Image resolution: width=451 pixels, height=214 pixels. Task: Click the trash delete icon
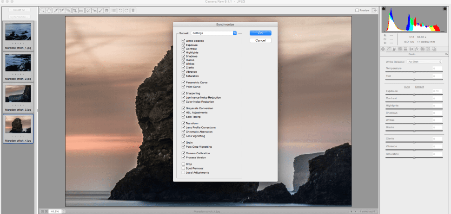point(133,10)
